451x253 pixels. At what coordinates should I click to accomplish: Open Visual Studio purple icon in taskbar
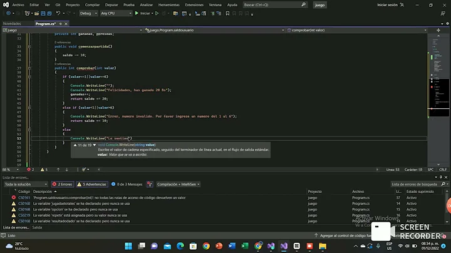284,246
